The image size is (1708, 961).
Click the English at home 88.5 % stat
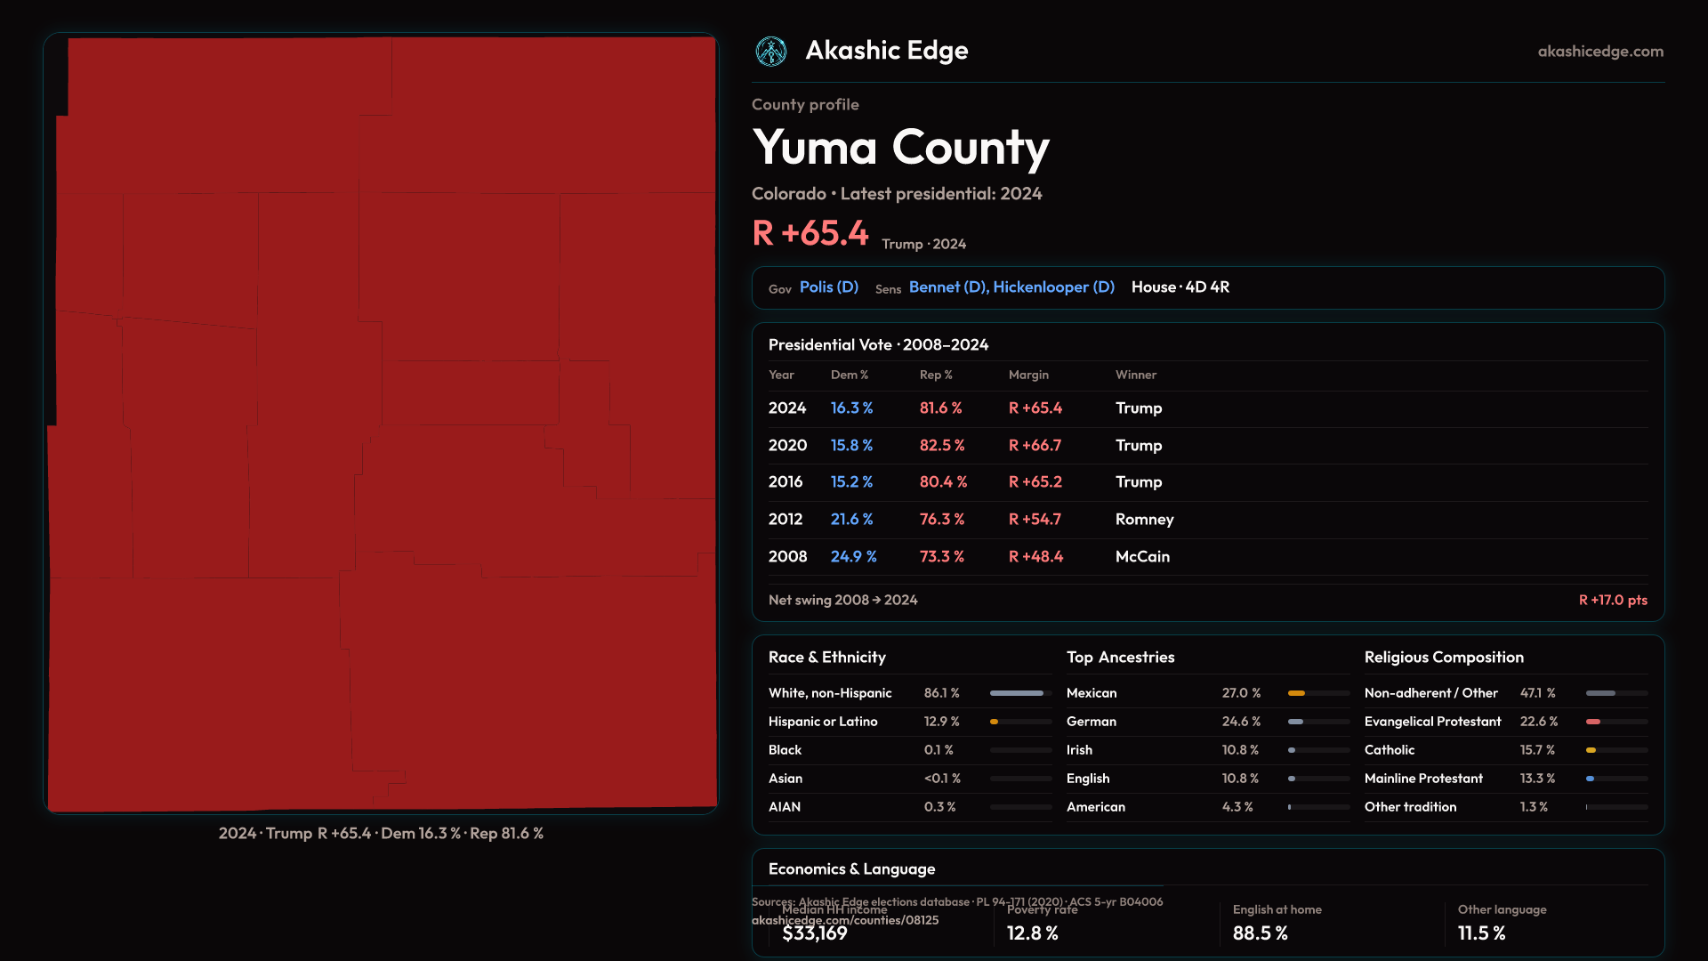pyautogui.click(x=1260, y=933)
